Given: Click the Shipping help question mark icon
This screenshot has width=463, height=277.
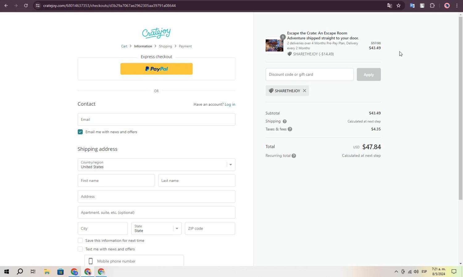Looking at the screenshot, I should [x=285, y=121].
